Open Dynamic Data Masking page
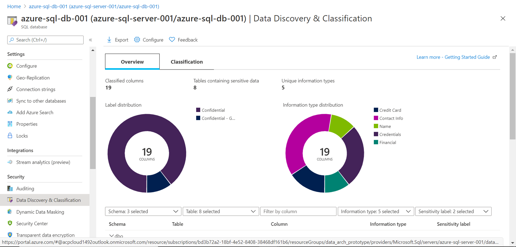 (x=40, y=212)
